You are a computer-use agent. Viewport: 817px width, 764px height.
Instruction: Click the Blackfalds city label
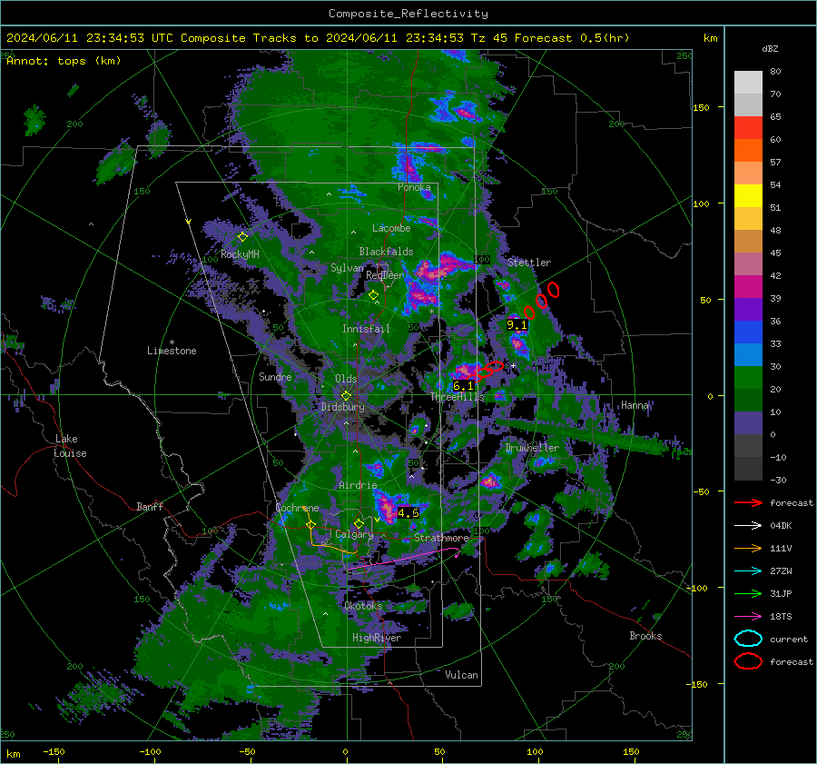point(386,252)
